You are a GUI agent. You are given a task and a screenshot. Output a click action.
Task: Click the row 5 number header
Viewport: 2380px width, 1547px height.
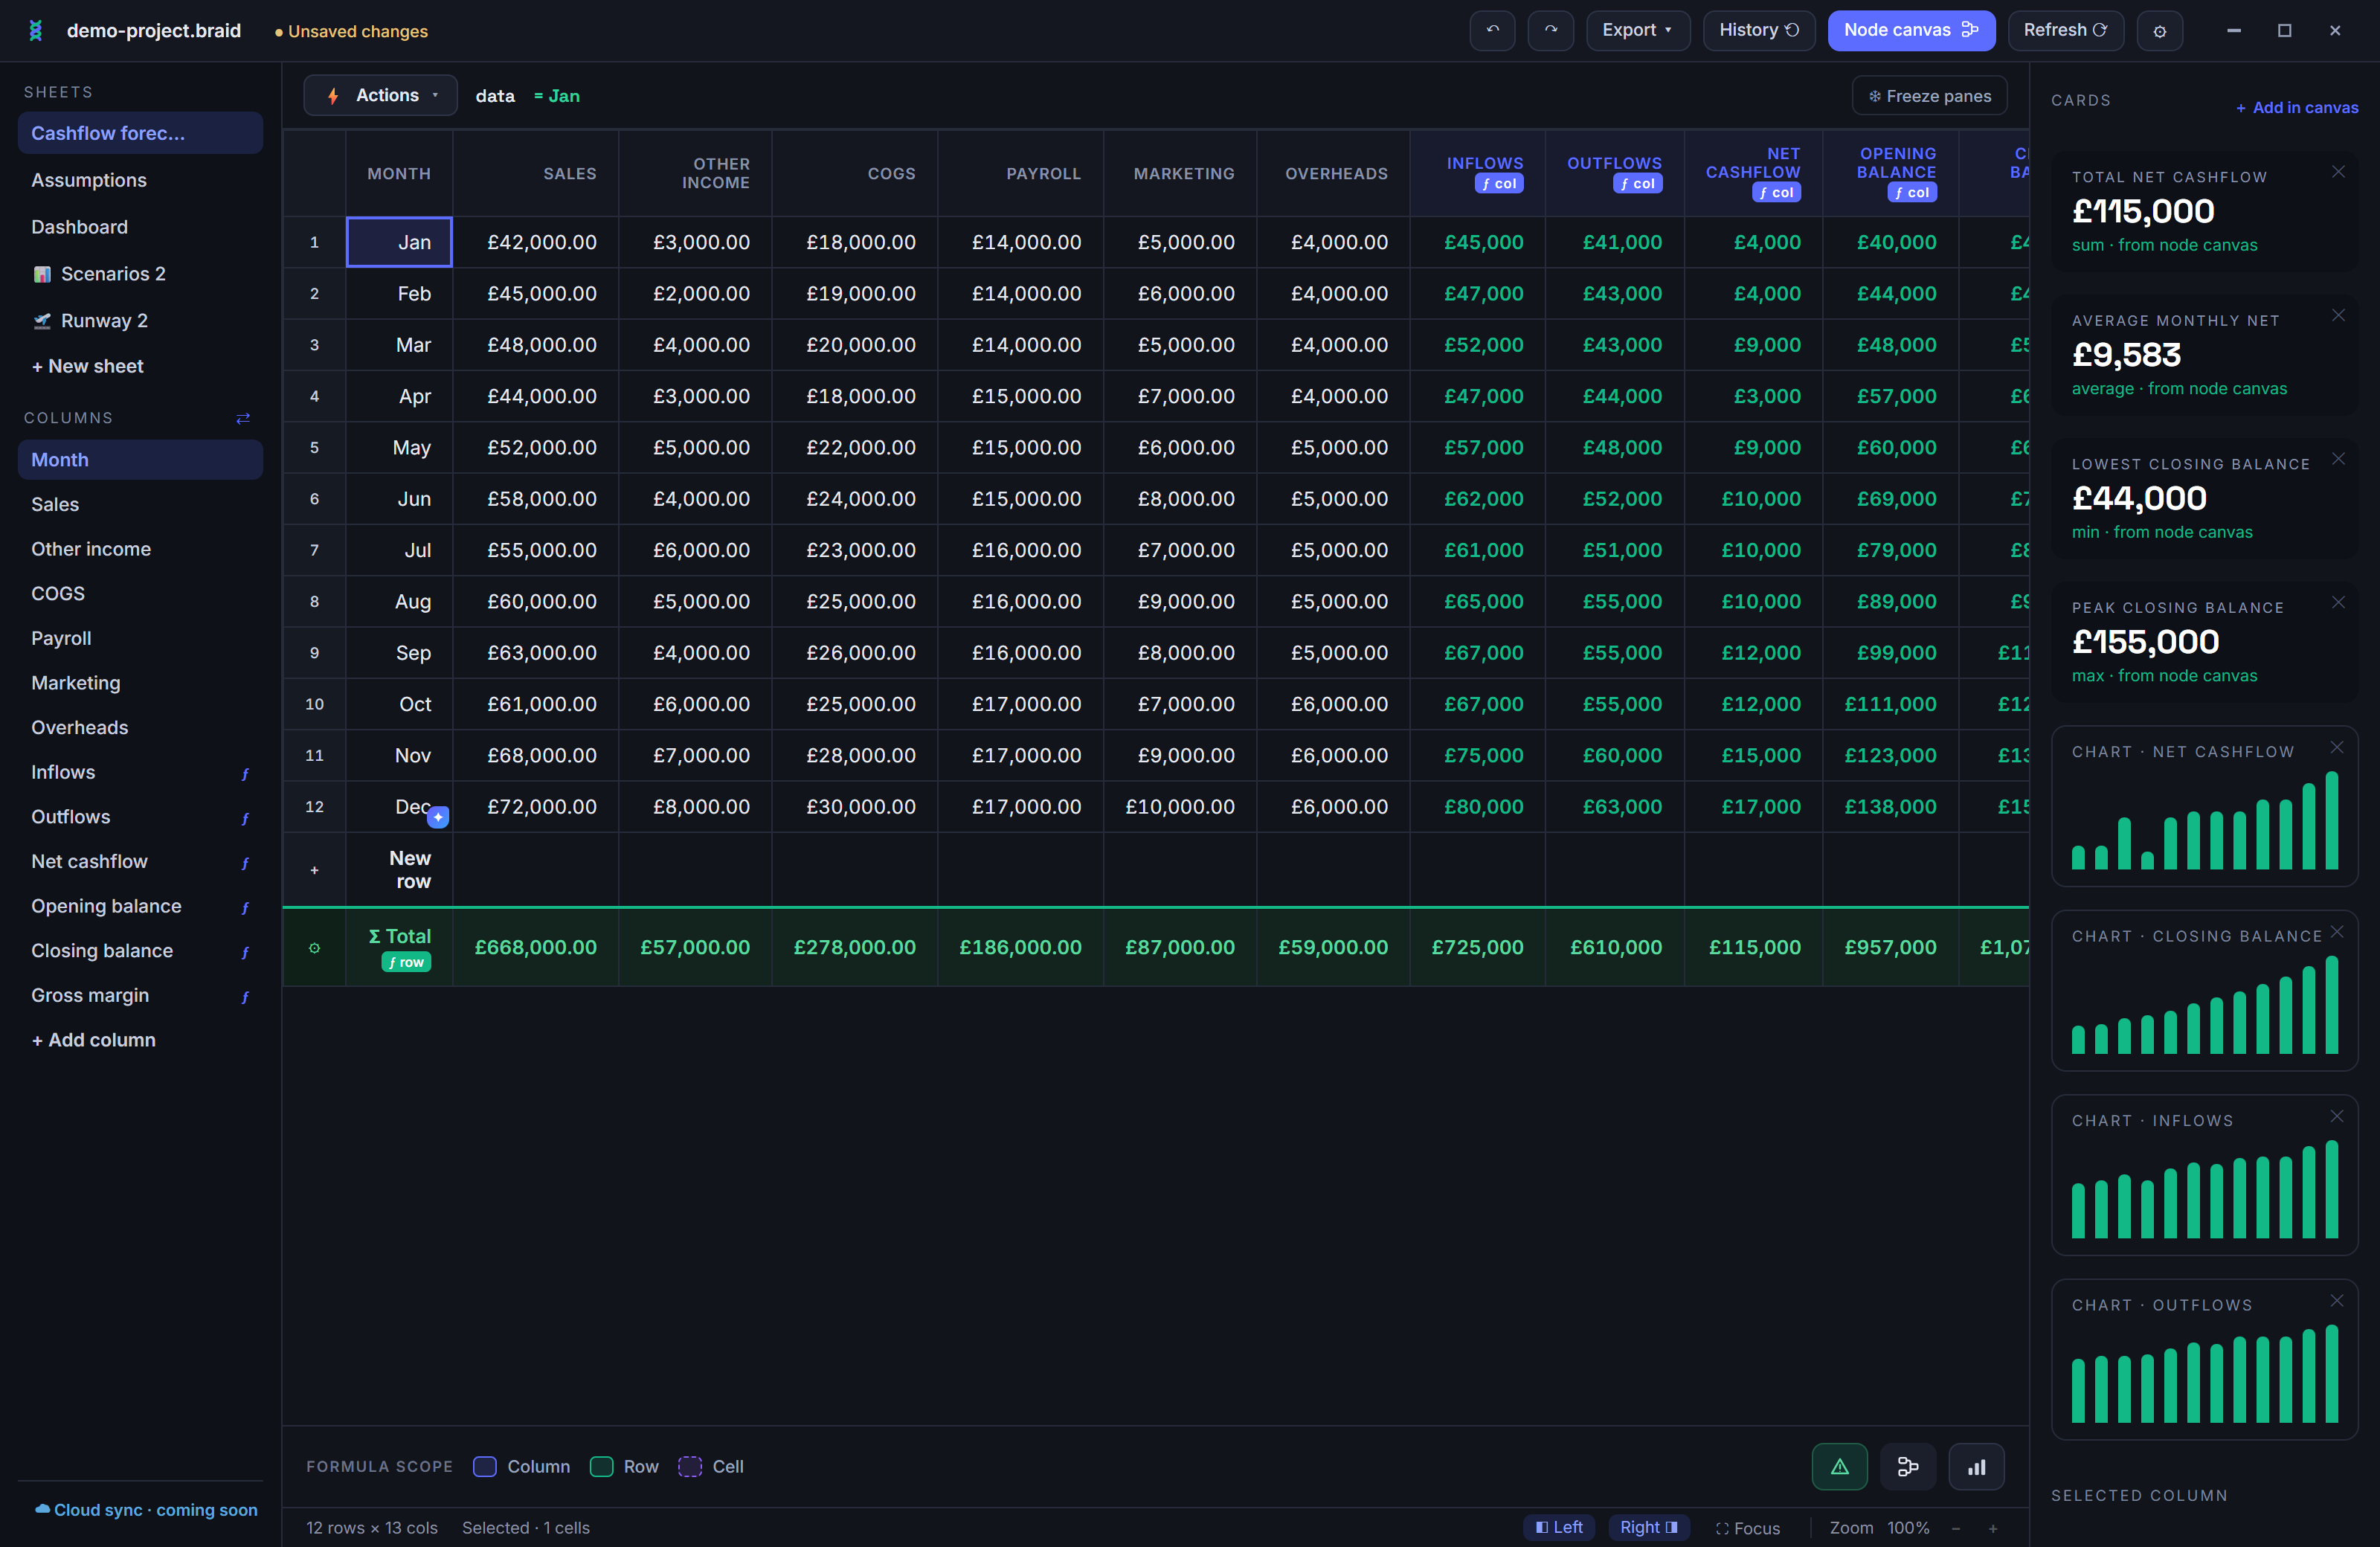point(314,448)
